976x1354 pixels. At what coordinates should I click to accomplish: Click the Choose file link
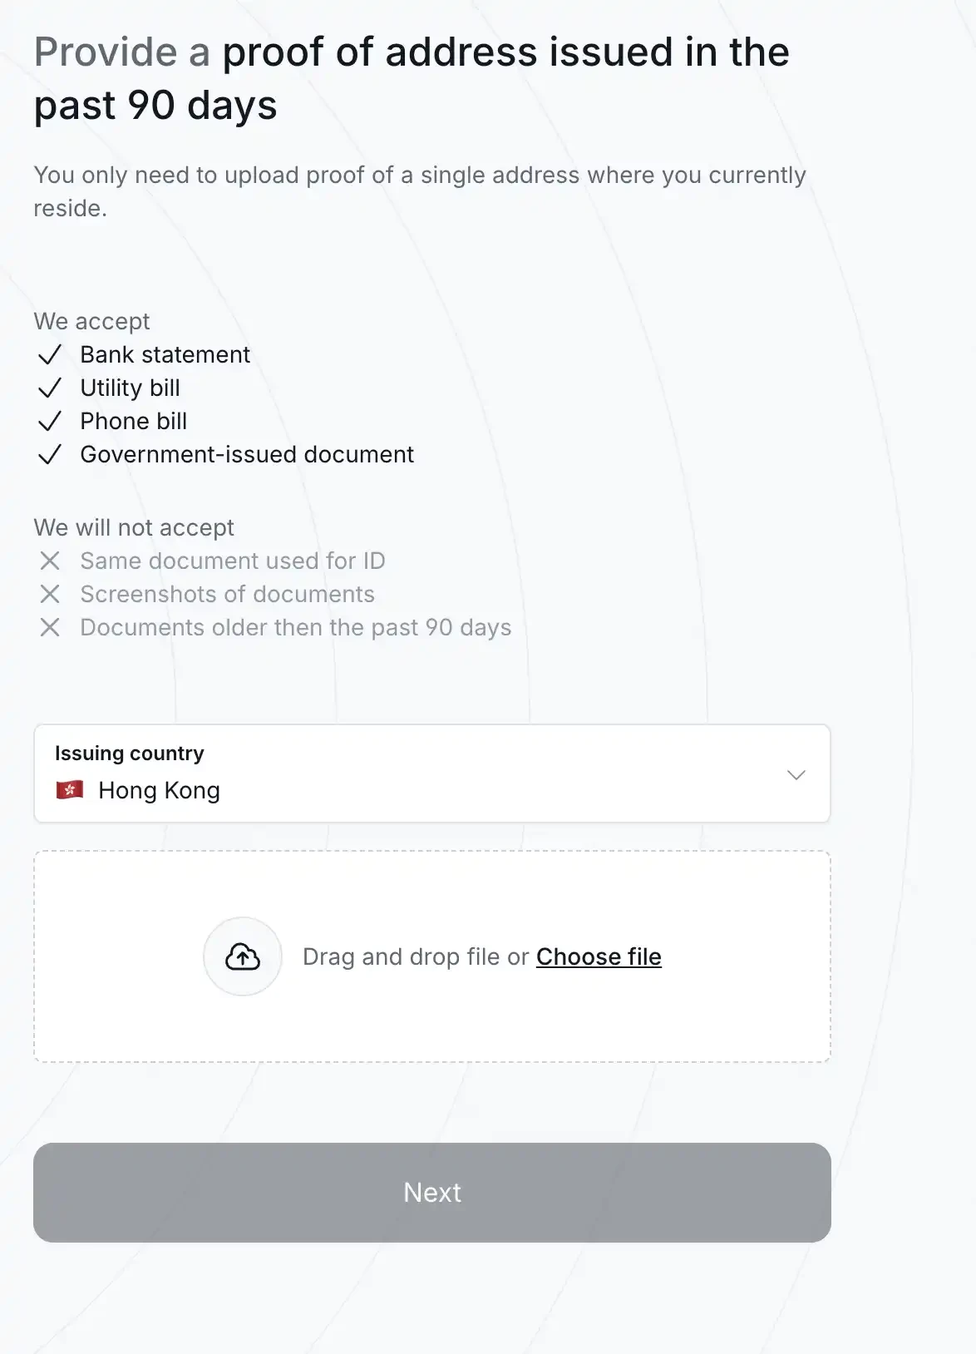click(599, 956)
